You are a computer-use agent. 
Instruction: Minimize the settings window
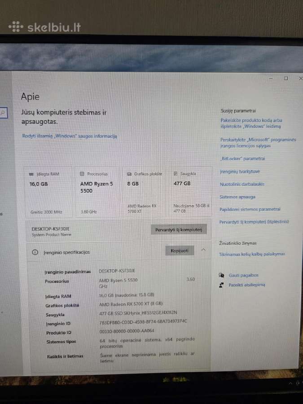[x=271, y=78]
